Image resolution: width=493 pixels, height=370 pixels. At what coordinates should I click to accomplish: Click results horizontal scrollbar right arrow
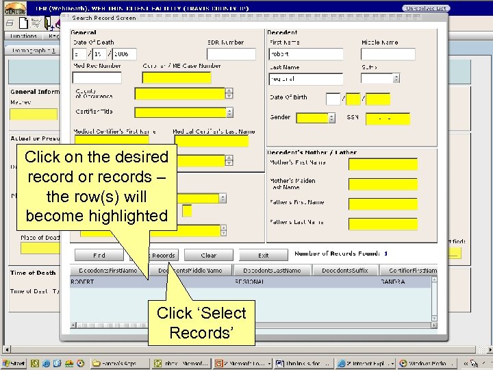tap(434, 325)
